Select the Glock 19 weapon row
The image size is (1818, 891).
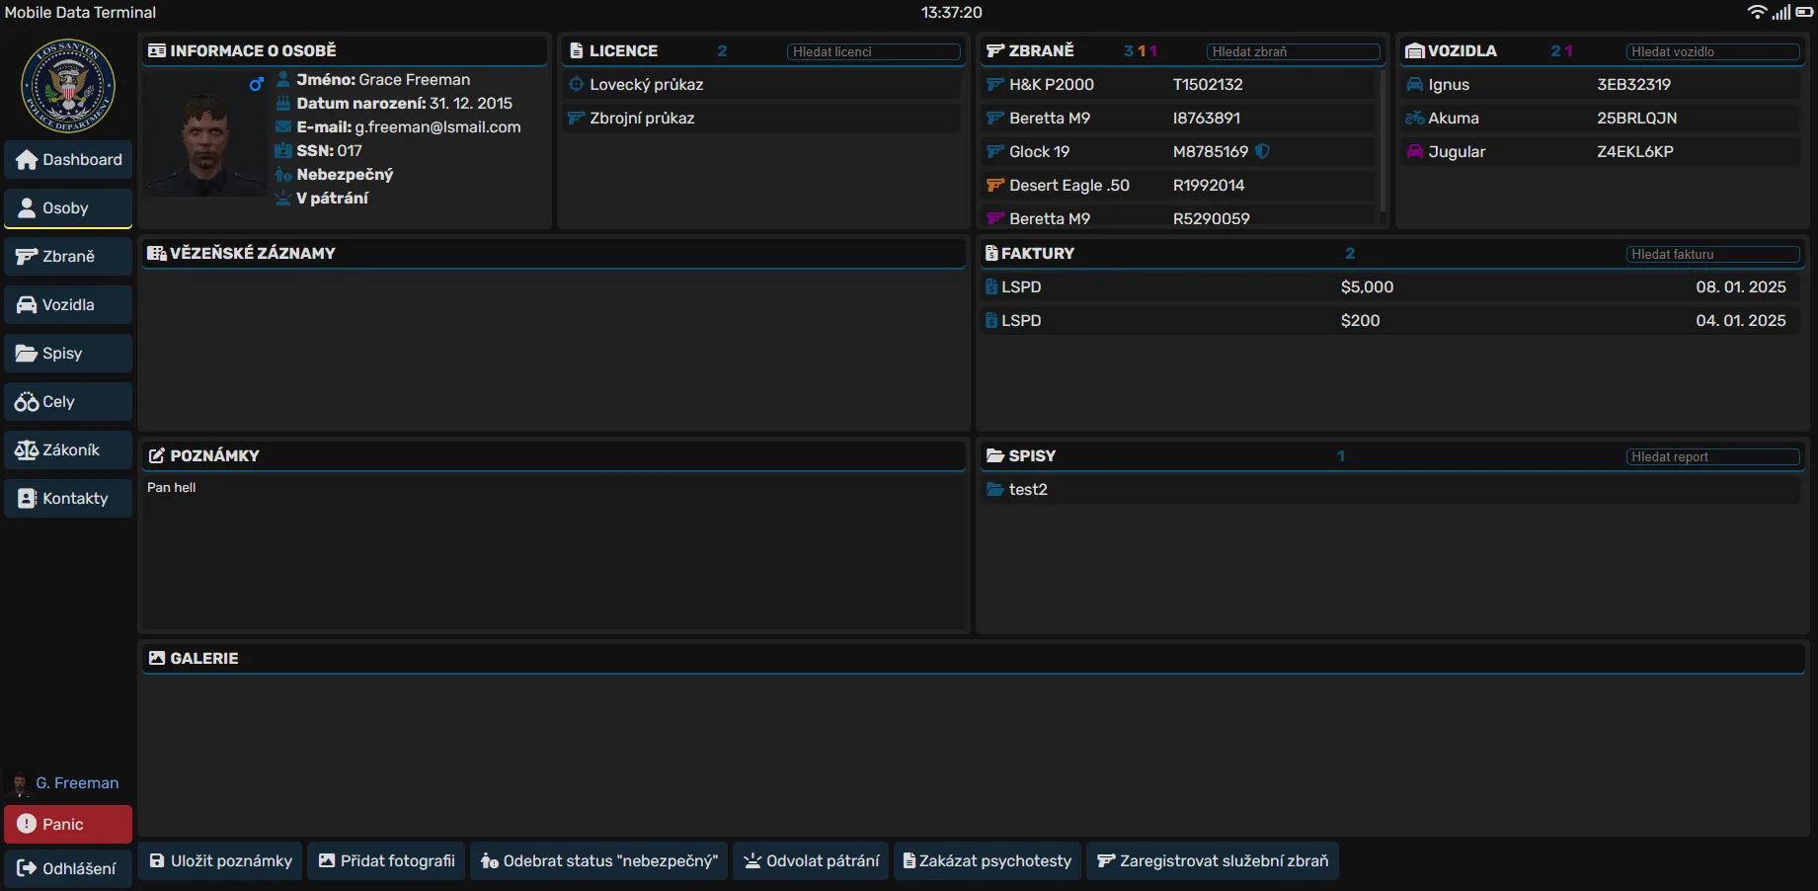click(x=1179, y=151)
